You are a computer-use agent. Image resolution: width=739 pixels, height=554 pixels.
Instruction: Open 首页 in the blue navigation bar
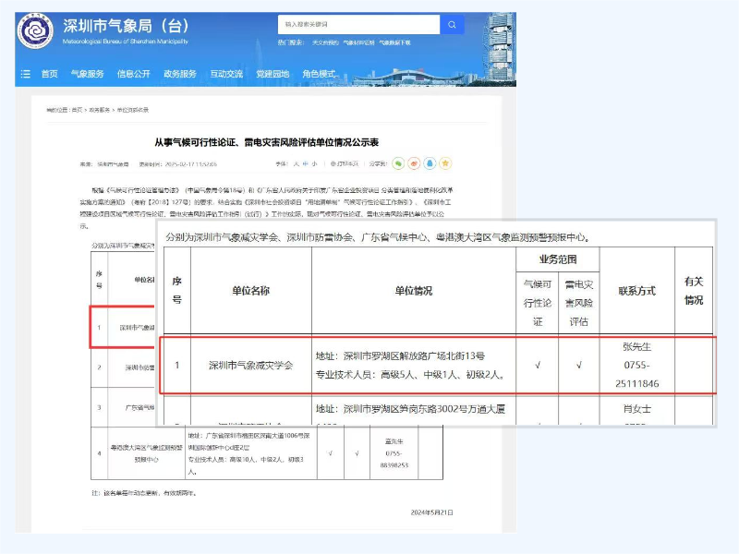pos(50,74)
